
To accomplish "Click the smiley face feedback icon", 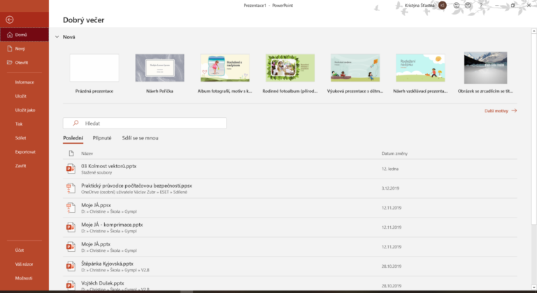I will pos(457,6).
